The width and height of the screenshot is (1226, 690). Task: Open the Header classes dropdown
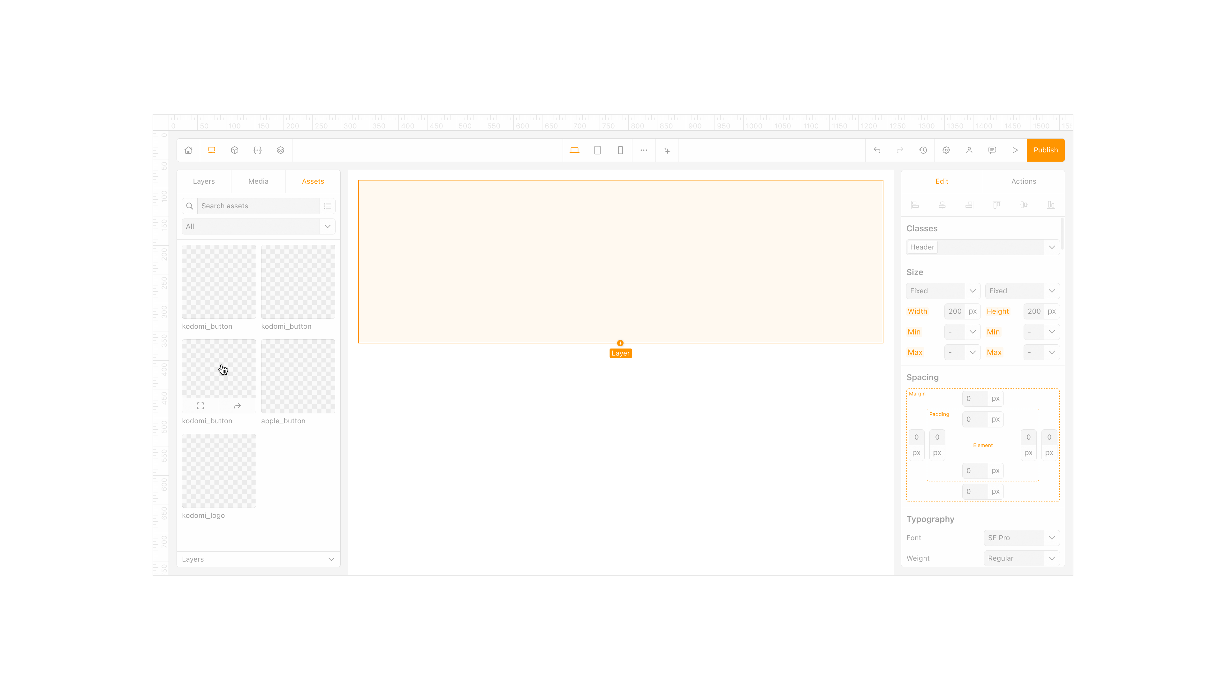pyautogui.click(x=1051, y=247)
